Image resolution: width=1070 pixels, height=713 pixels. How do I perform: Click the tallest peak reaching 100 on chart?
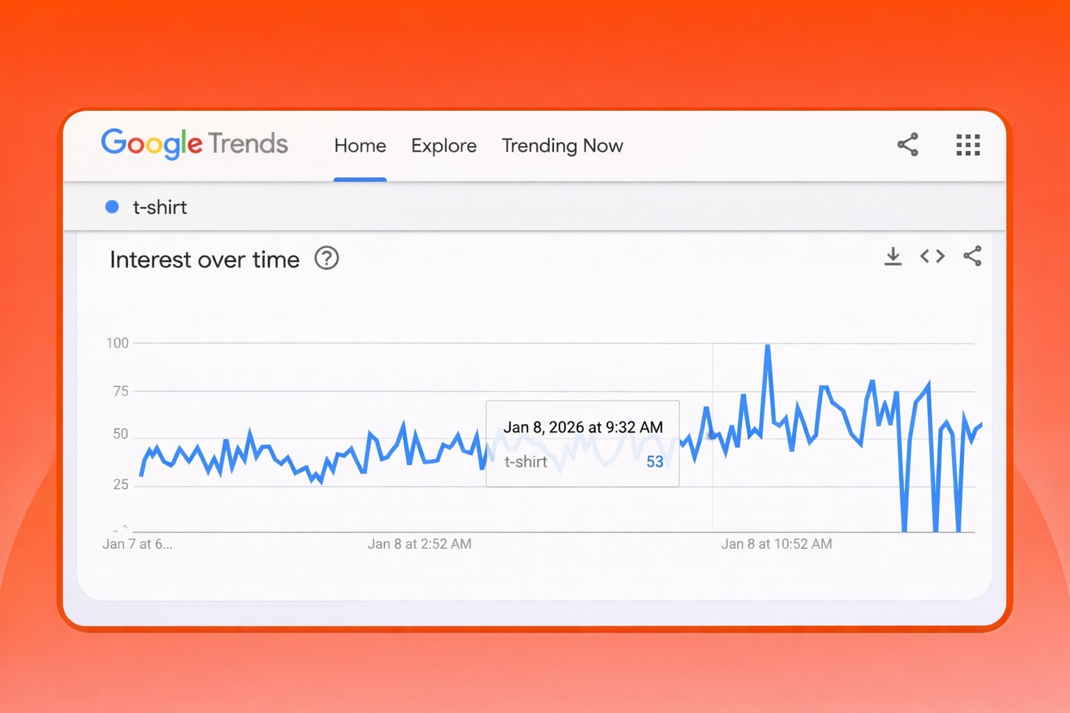tap(767, 345)
